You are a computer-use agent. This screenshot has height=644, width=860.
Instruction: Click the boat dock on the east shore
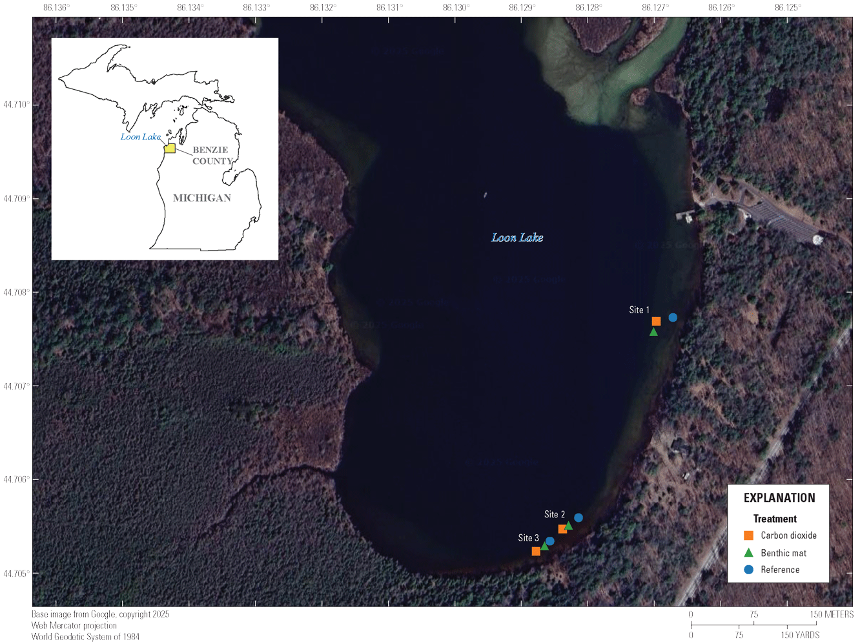pos(685,216)
